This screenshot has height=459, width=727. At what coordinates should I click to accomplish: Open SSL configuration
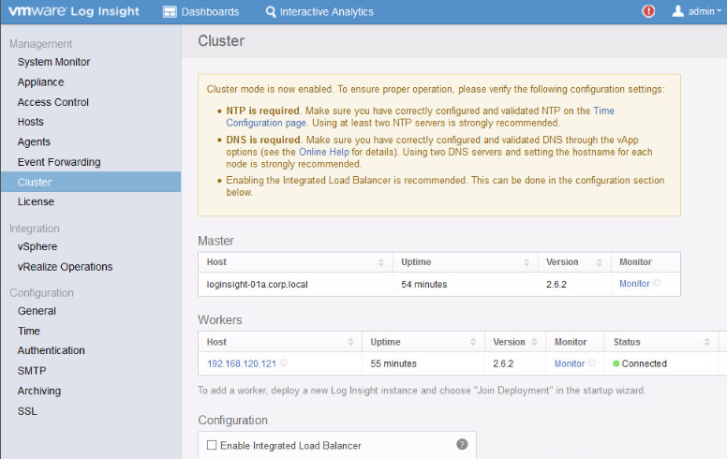coord(27,411)
